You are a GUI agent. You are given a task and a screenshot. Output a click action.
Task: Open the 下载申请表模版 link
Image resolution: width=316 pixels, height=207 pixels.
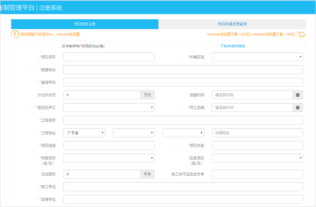point(233,46)
